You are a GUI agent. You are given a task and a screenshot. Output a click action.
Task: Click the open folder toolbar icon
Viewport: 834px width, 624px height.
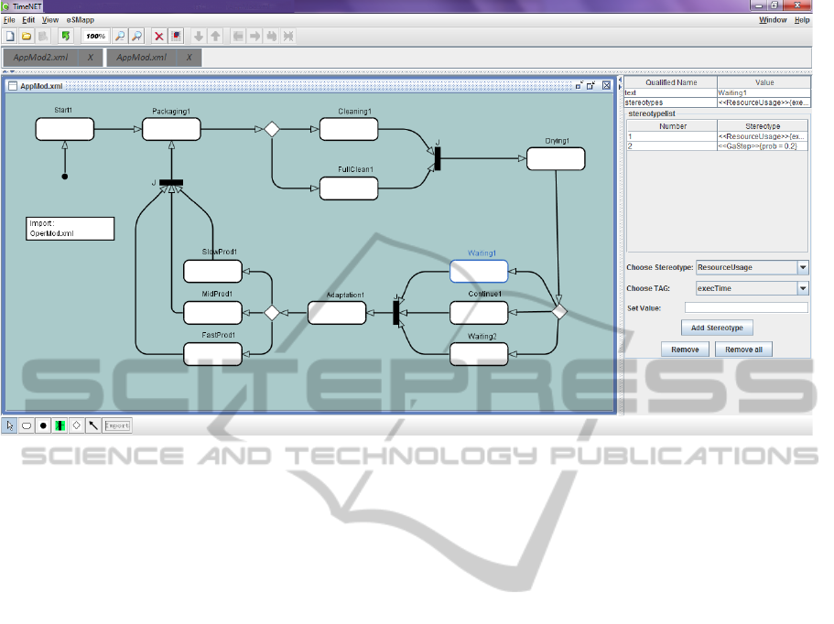[x=27, y=36]
